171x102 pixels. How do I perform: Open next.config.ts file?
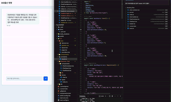(64, 100)
